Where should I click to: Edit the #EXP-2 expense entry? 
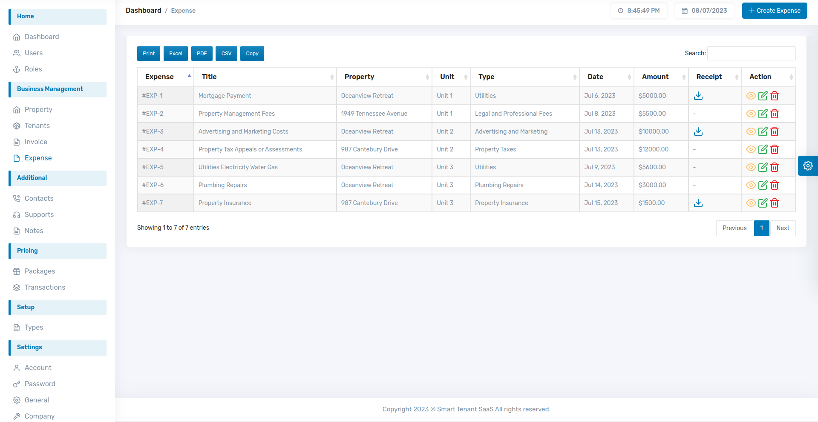pyautogui.click(x=763, y=114)
